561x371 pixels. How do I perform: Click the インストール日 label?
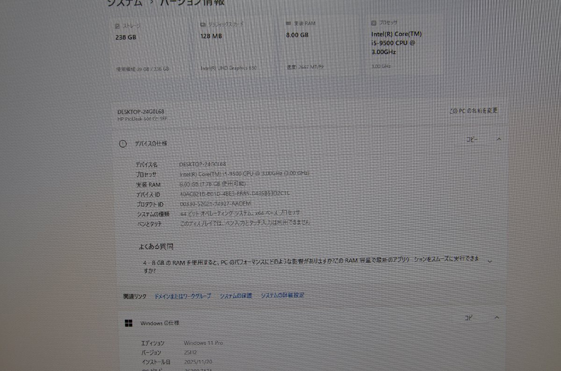click(156, 362)
